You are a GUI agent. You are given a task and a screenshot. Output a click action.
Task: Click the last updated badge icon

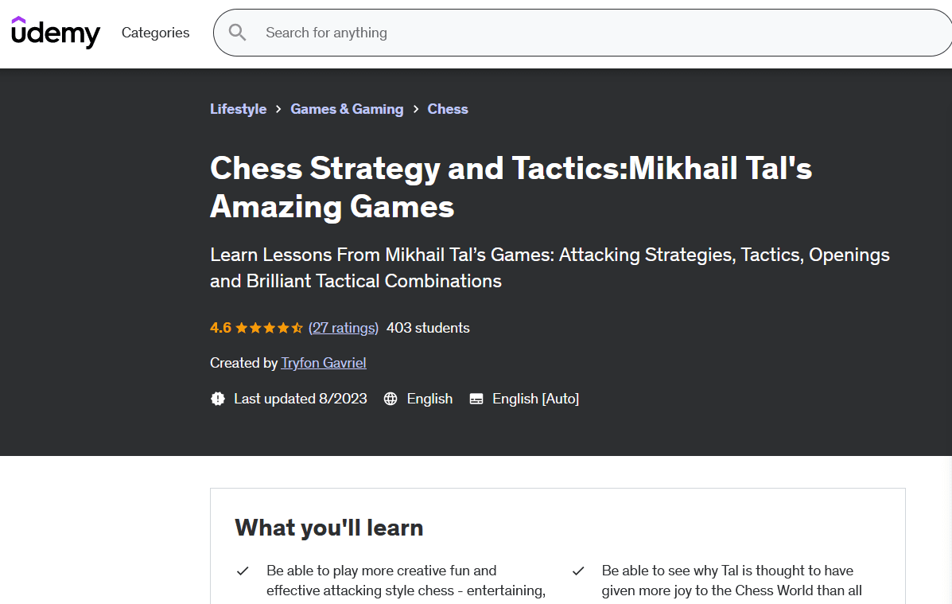pos(218,399)
